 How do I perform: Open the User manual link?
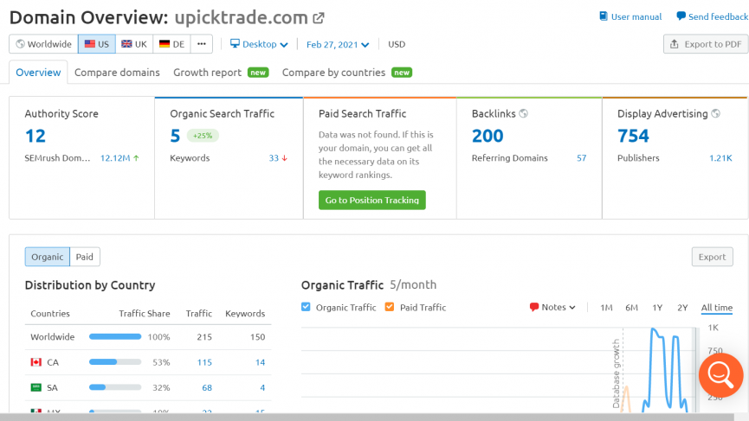point(630,16)
